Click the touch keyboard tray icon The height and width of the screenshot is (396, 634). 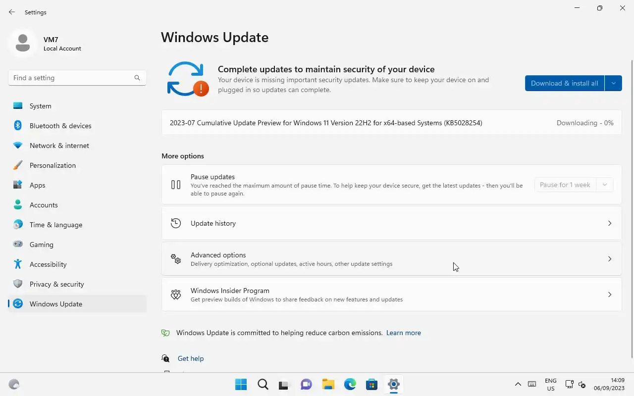point(532,384)
